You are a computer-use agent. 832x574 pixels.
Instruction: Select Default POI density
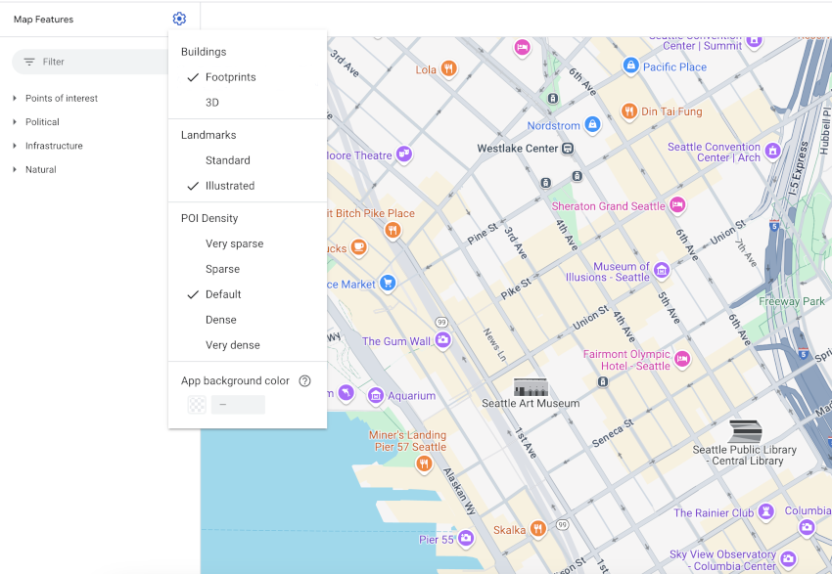pyautogui.click(x=248, y=294)
